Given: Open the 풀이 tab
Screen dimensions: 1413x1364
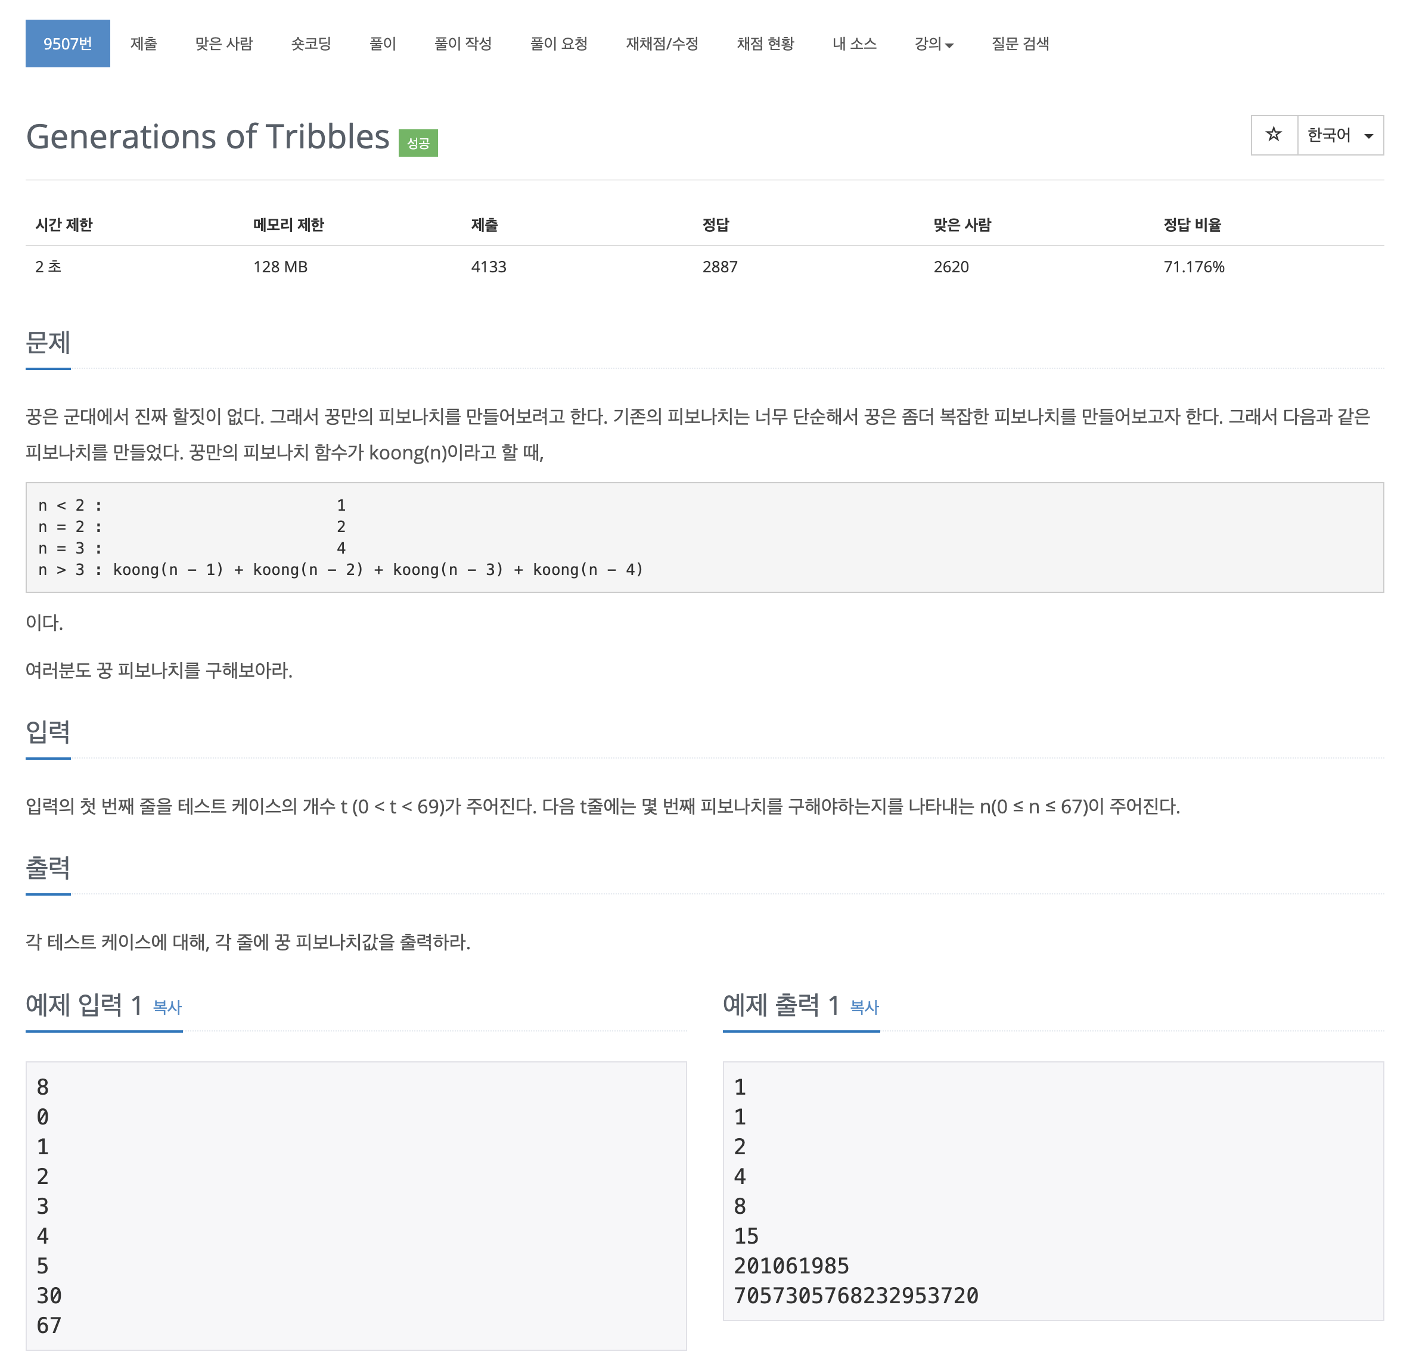Looking at the screenshot, I should tap(383, 44).
